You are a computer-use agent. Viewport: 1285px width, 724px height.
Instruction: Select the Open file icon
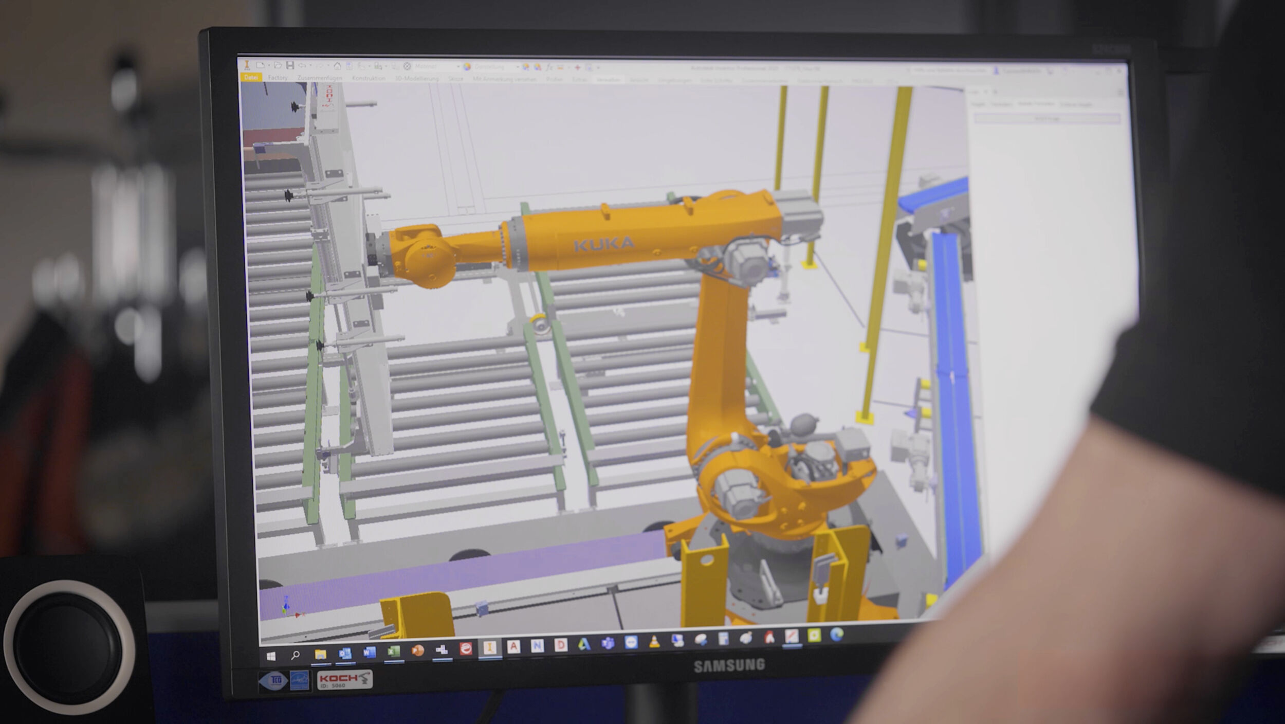(278, 66)
